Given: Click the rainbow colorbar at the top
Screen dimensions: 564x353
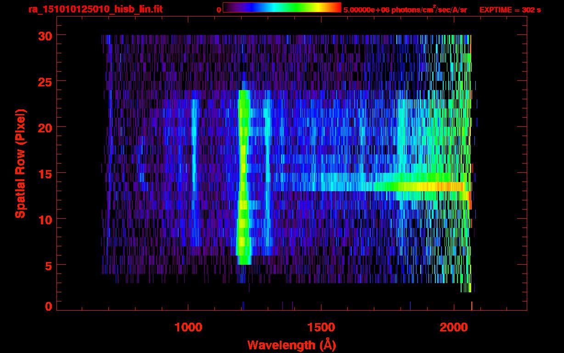Looking at the screenshot, I should point(282,8).
